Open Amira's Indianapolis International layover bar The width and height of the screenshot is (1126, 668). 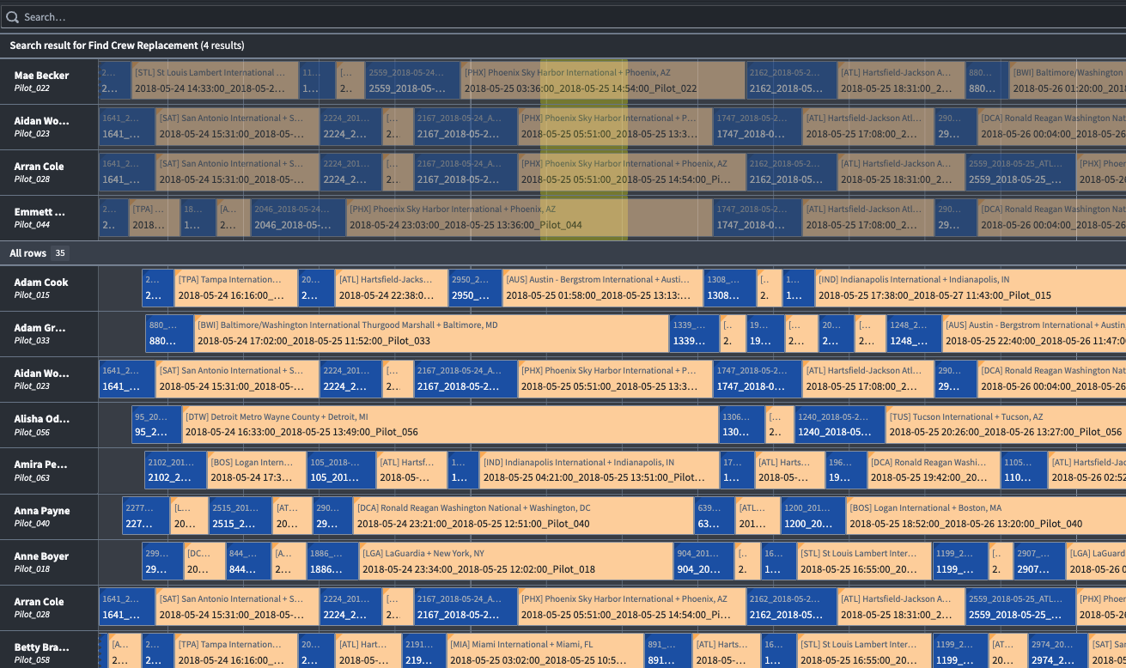coord(599,471)
